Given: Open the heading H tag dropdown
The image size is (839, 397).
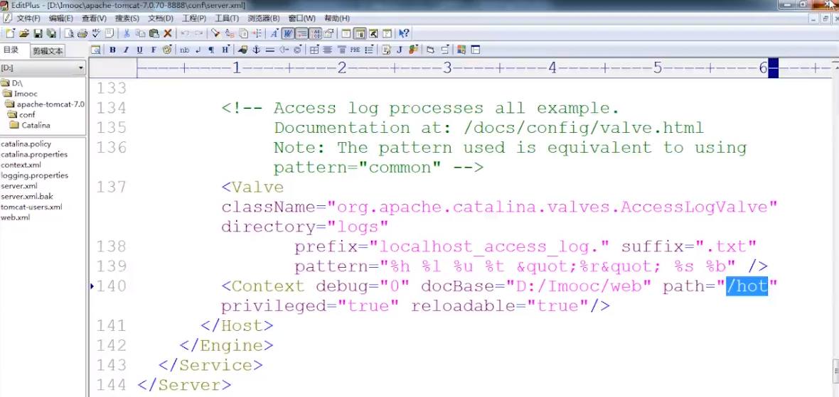Looking at the screenshot, I should [225, 50].
